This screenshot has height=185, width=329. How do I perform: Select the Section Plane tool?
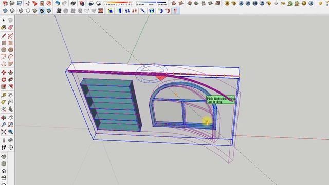coord(10,147)
